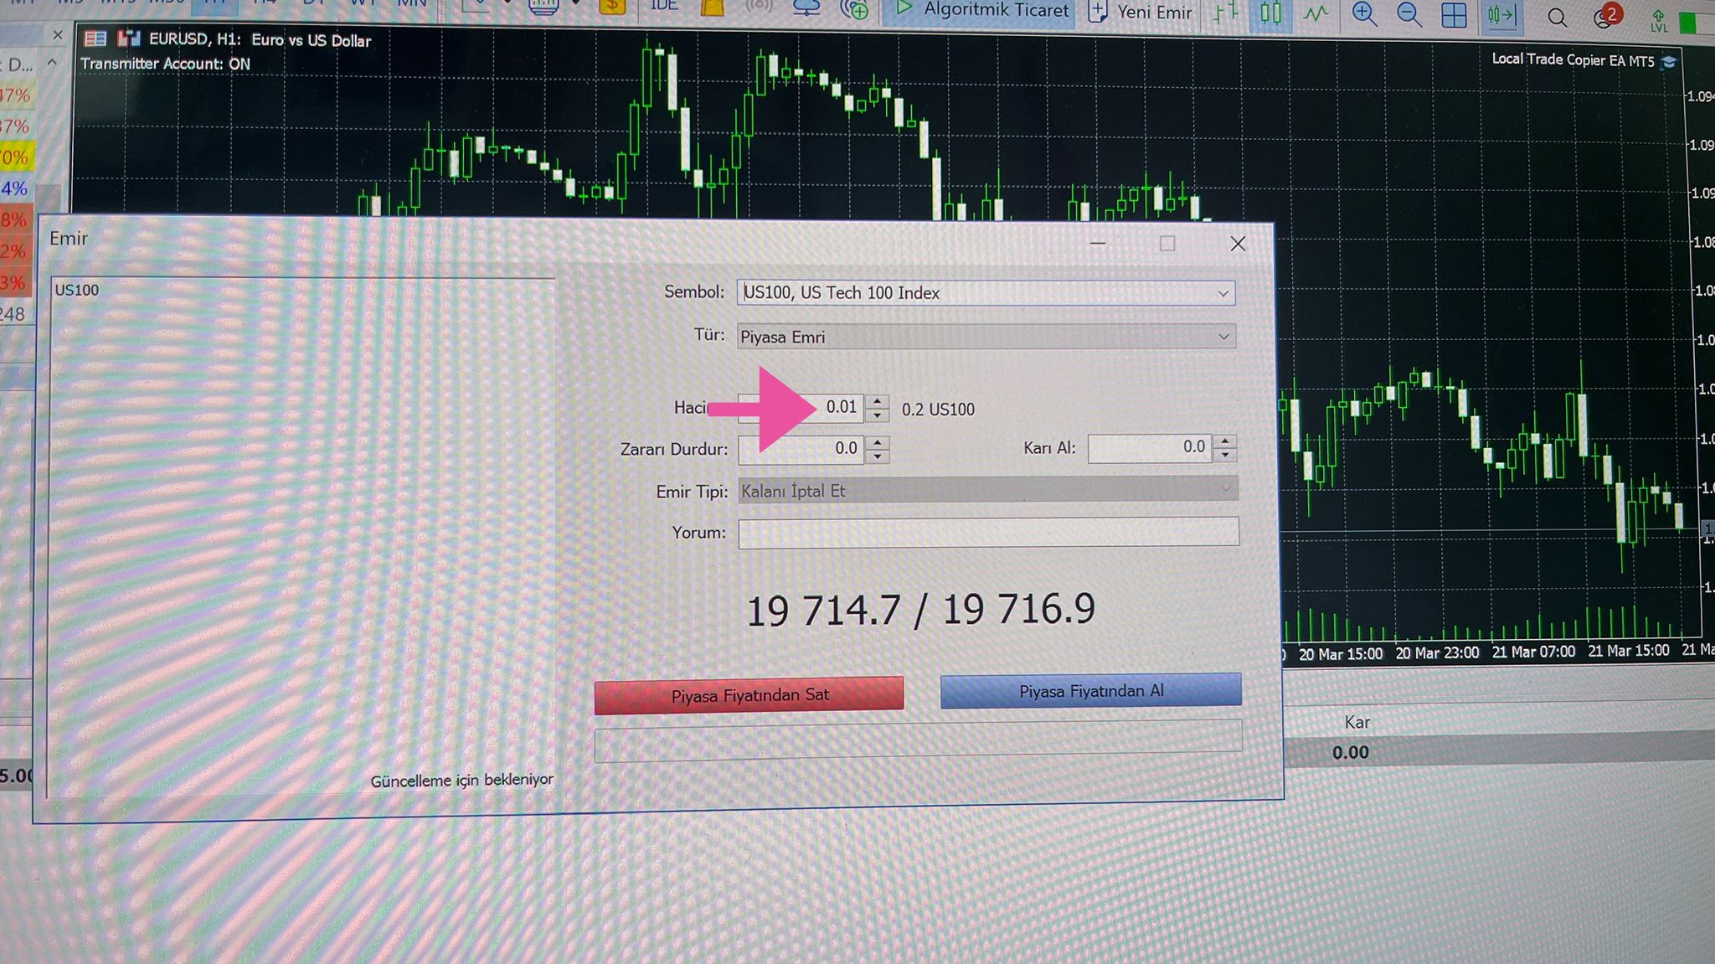Click the yellow dollar sign icon
Screen dimensions: 1715x964
pos(612,7)
